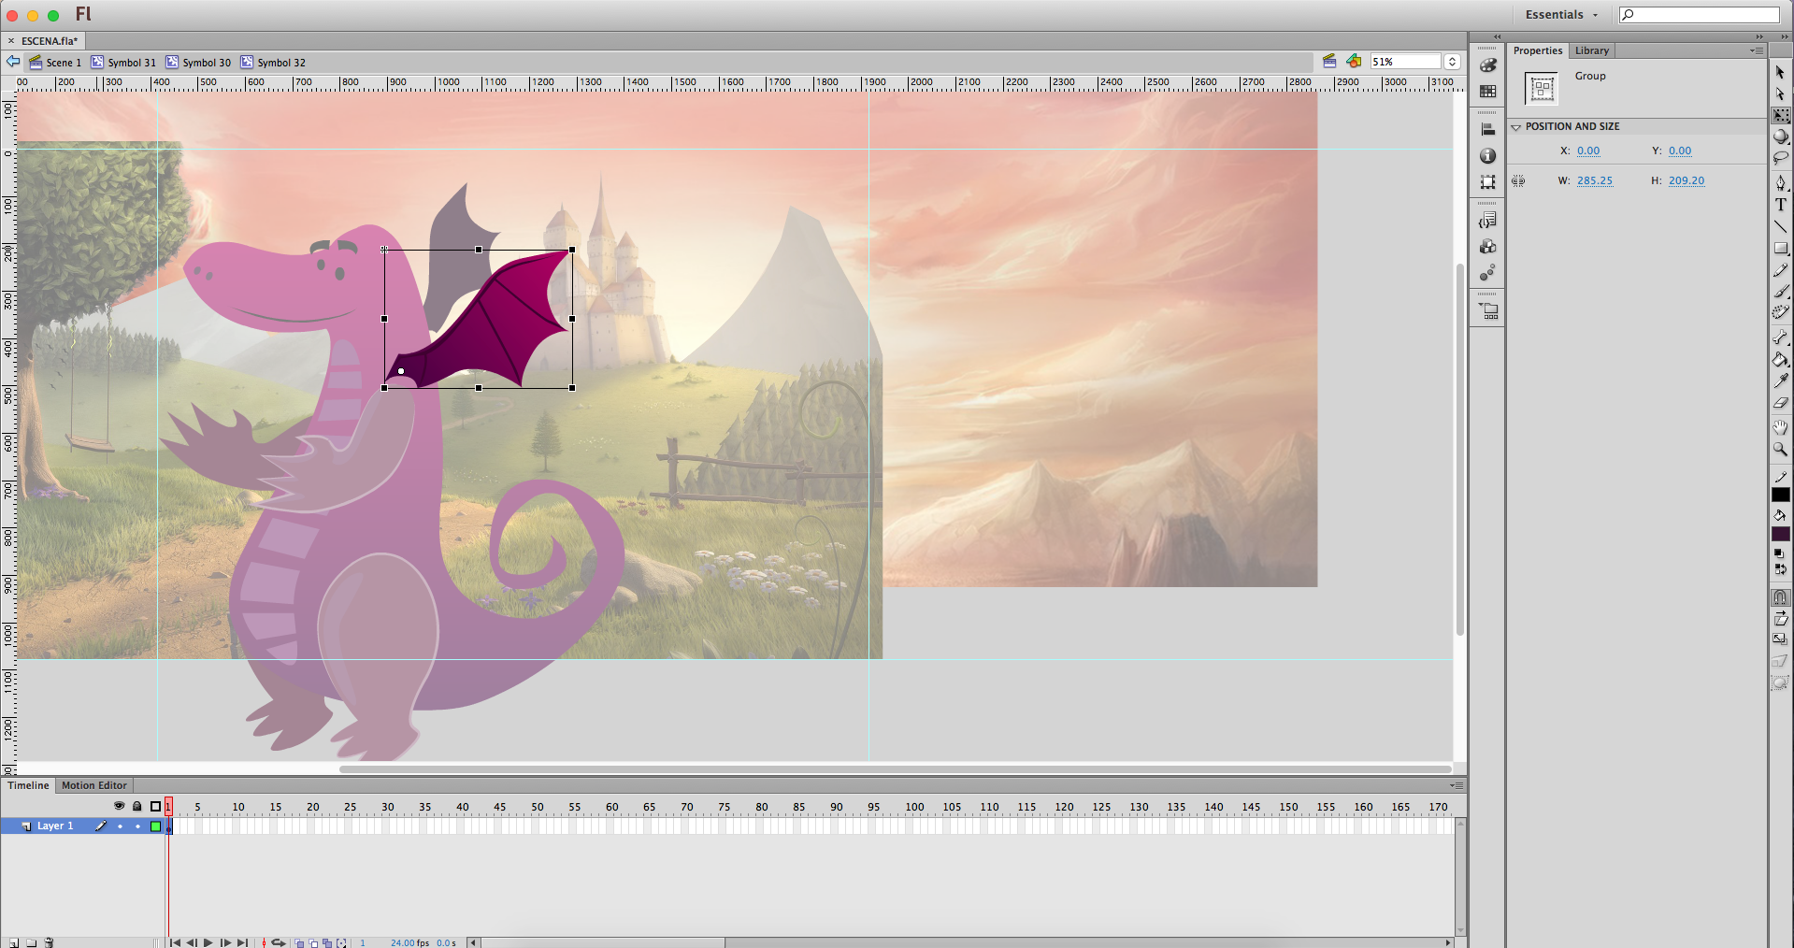Navigate to Scene 1 in breadcrumb
The height and width of the screenshot is (948, 1794).
pos(56,63)
